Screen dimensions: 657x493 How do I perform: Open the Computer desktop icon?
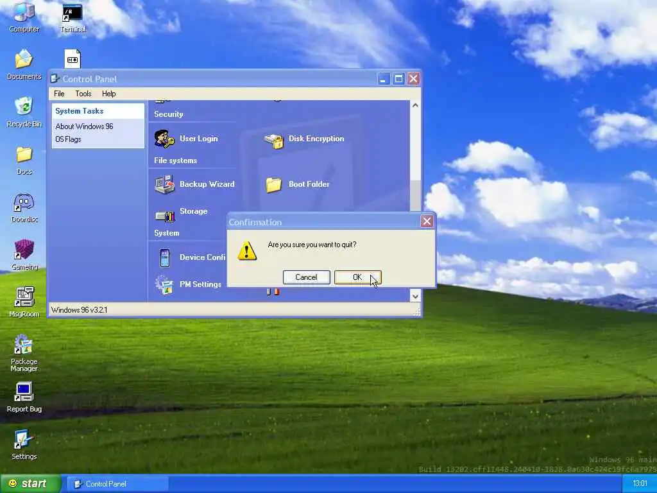point(24,17)
